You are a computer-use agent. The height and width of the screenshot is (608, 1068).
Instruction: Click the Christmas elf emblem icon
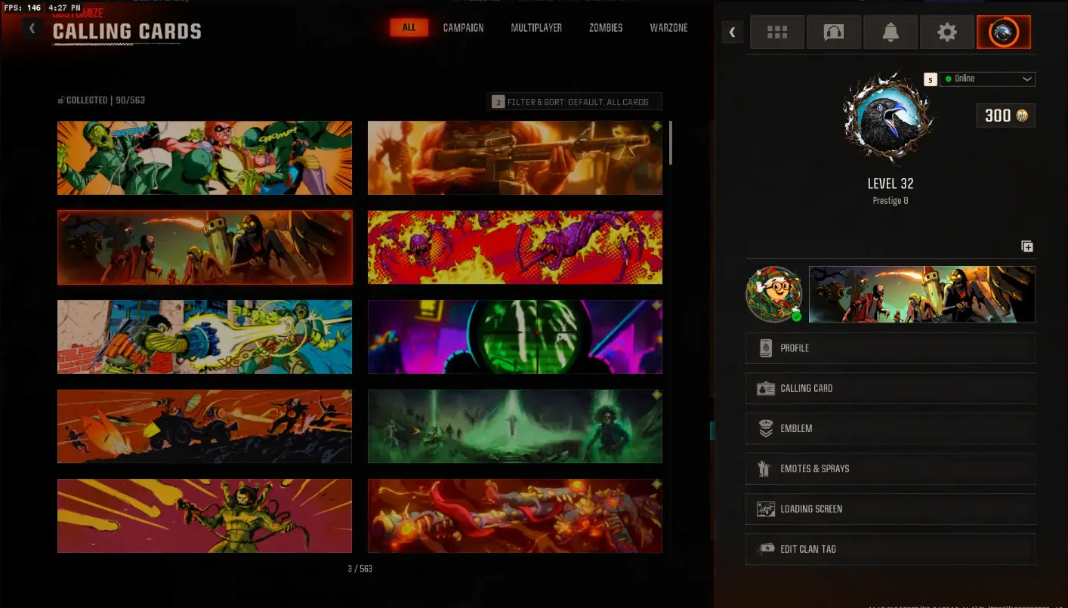[774, 294]
